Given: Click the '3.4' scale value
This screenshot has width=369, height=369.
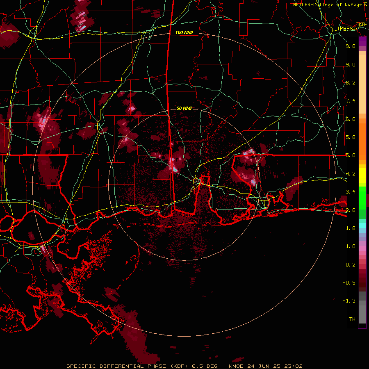Looking at the screenshot, I should (x=351, y=192).
